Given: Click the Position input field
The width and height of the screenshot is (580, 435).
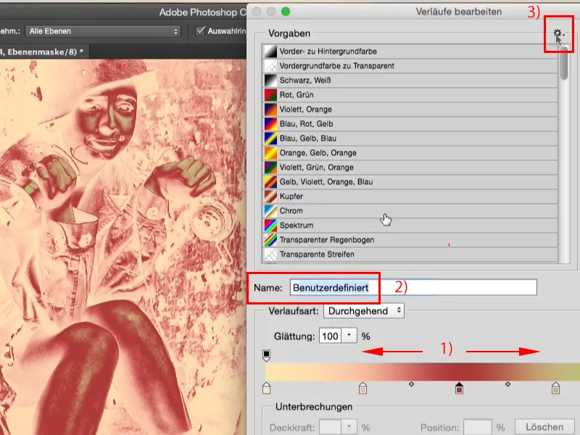Looking at the screenshot, I should click(478, 427).
